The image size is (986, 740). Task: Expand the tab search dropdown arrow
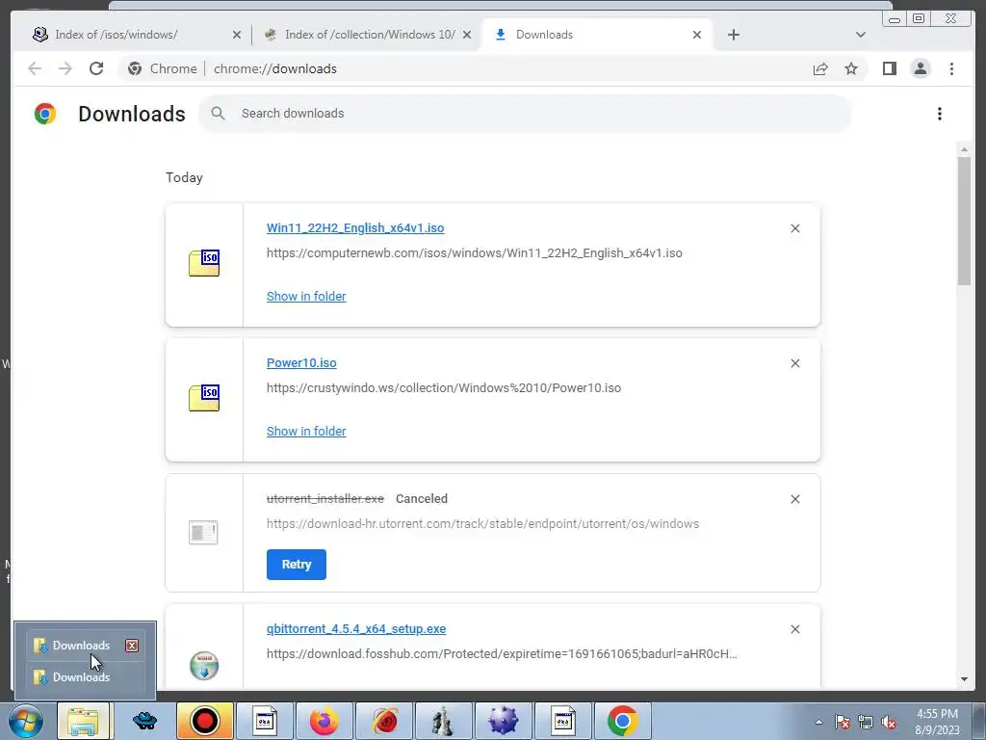click(x=861, y=35)
